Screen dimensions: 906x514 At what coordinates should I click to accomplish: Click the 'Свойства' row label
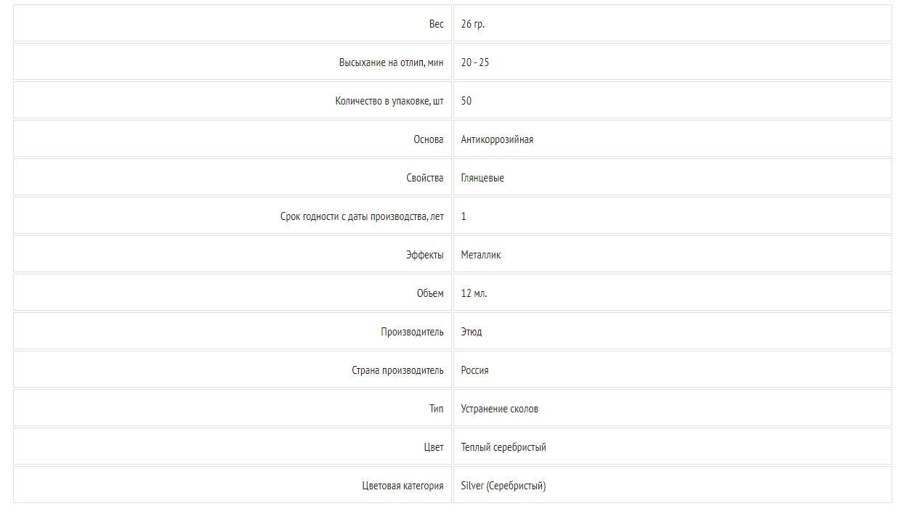coord(425,178)
